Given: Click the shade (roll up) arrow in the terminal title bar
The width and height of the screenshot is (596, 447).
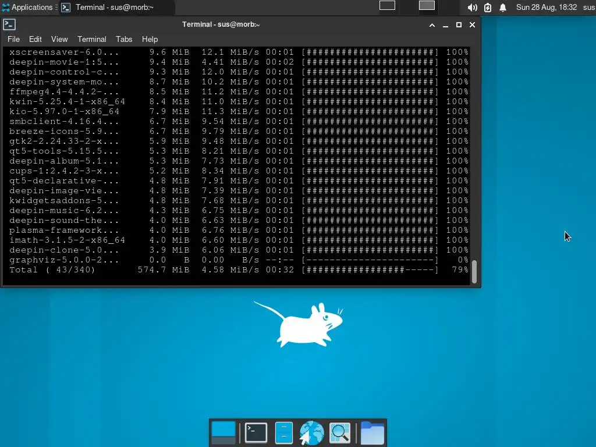Looking at the screenshot, I should (x=432, y=24).
